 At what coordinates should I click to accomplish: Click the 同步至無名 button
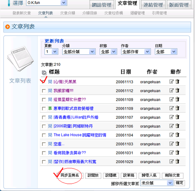(70, 175)
